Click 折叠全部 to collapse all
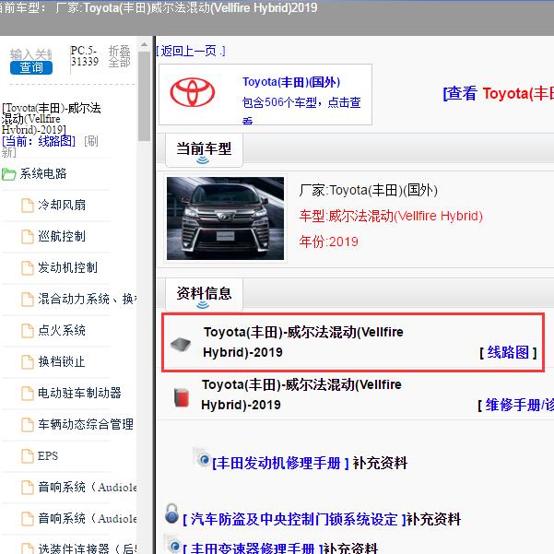Image resolution: width=554 pixels, height=554 pixels. (119, 56)
